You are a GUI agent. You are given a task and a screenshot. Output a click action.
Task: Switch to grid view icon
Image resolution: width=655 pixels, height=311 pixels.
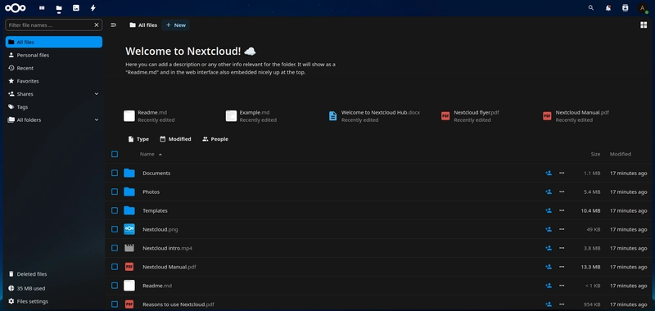644,25
